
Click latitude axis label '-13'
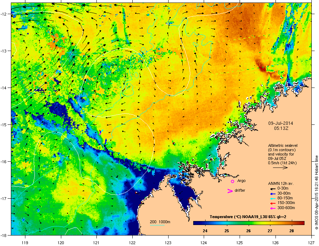[4, 51]
